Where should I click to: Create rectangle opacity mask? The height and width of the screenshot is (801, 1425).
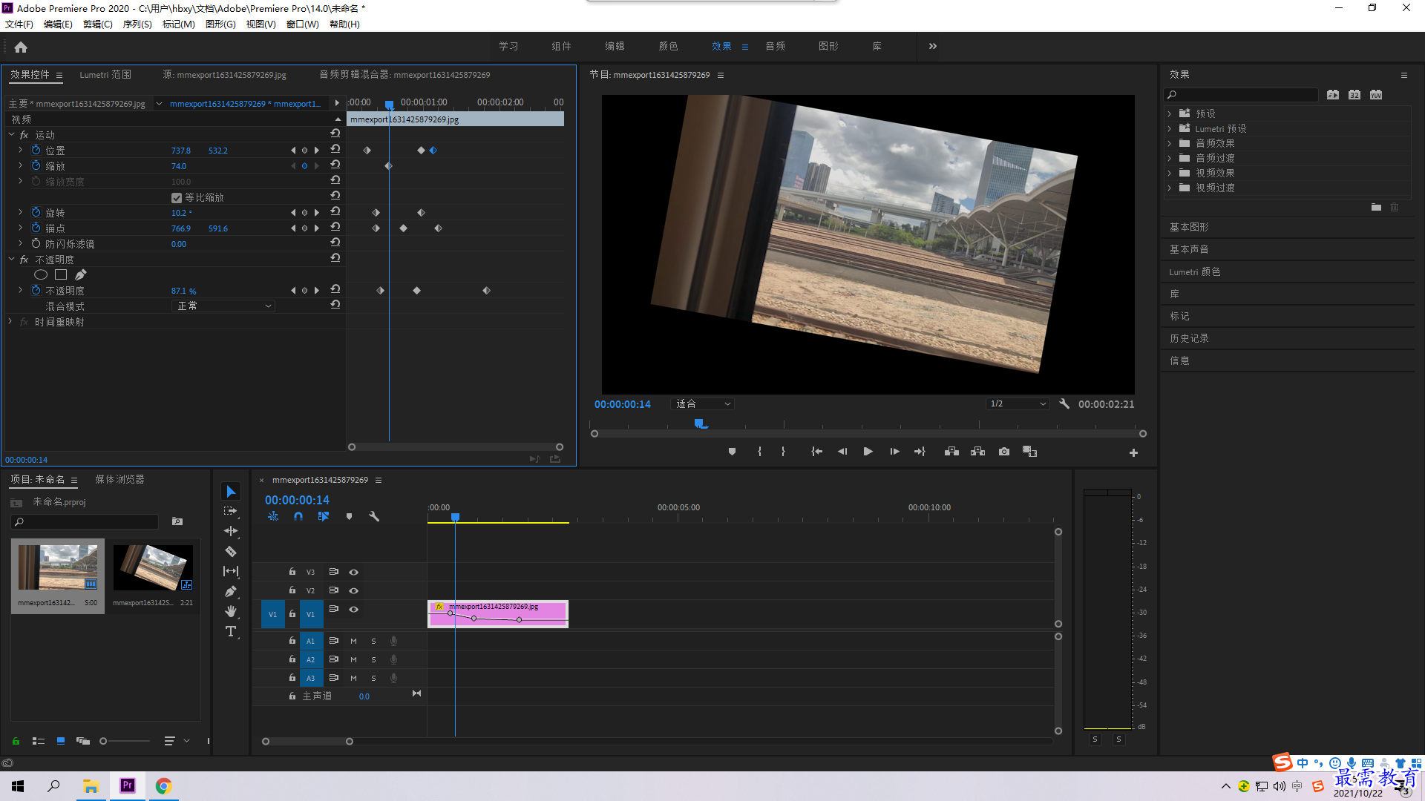pyautogui.click(x=61, y=275)
